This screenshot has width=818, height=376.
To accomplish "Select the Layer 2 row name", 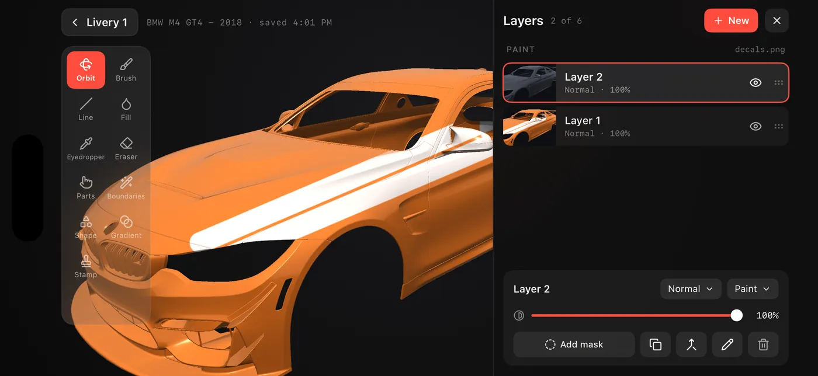I will pyautogui.click(x=584, y=77).
